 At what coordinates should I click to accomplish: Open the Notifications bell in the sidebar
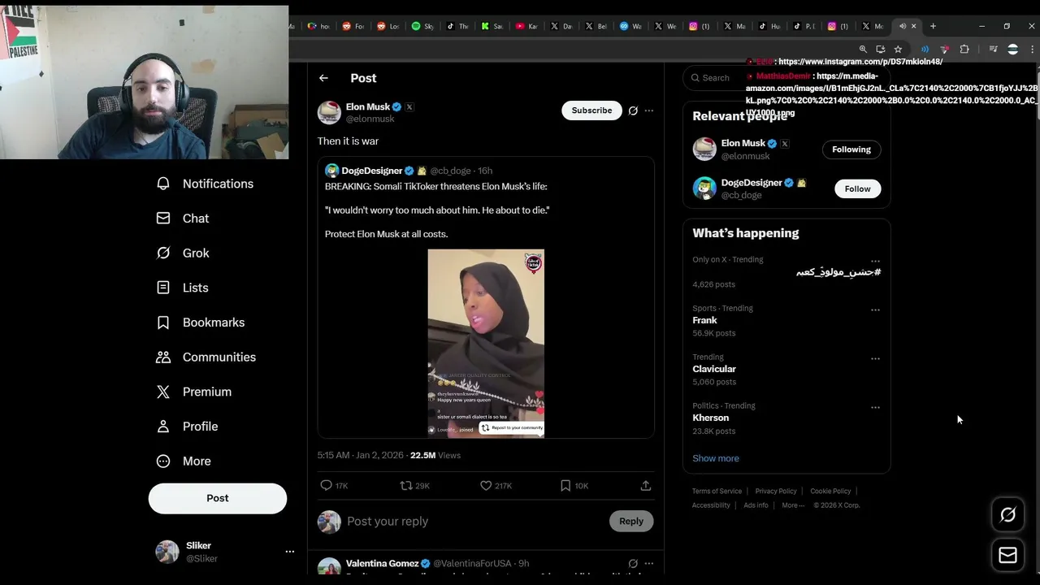tap(205, 184)
